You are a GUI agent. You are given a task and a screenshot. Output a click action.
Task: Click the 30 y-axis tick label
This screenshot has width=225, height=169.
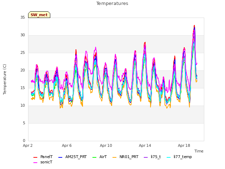coord(22,35)
